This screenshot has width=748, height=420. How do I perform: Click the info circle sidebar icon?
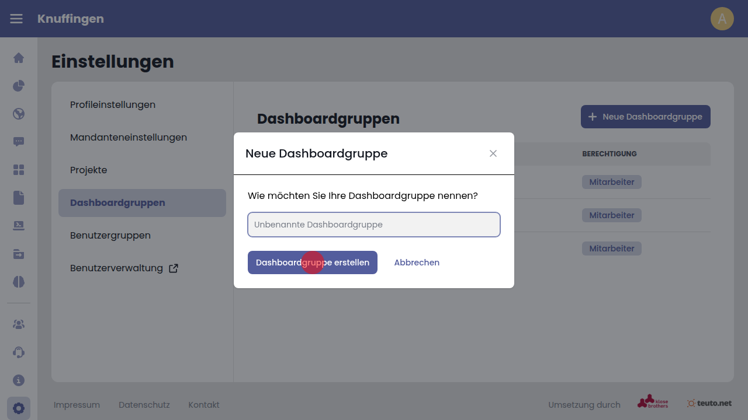pos(19,380)
